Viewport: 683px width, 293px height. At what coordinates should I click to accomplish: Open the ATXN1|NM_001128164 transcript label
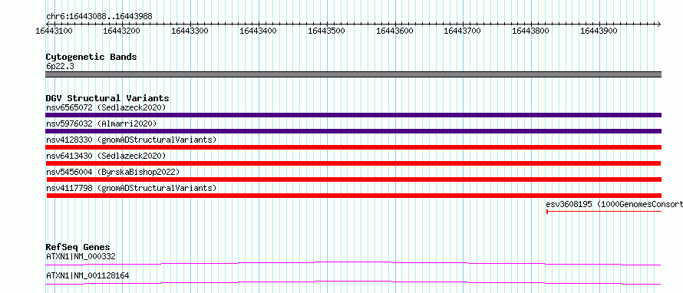87,276
